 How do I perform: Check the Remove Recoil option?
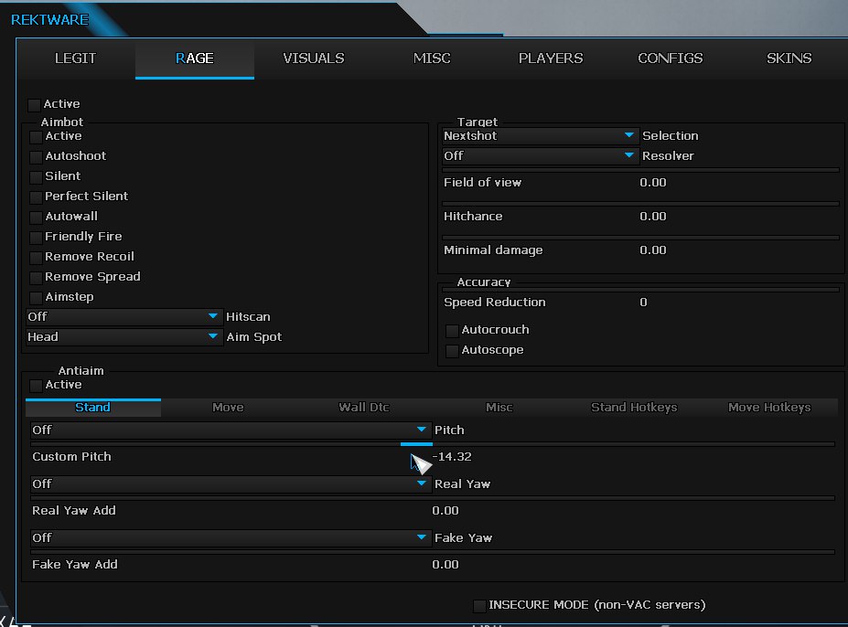pyautogui.click(x=37, y=258)
